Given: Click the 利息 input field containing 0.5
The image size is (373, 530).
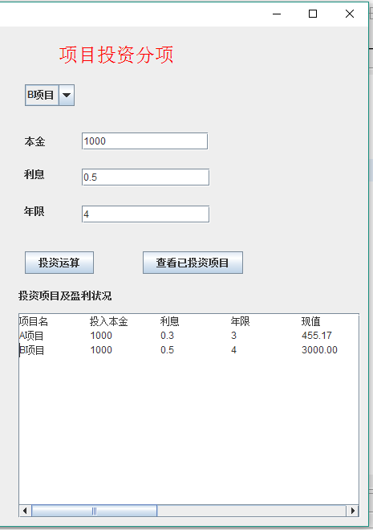Looking at the screenshot, I should pyautogui.click(x=145, y=177).
